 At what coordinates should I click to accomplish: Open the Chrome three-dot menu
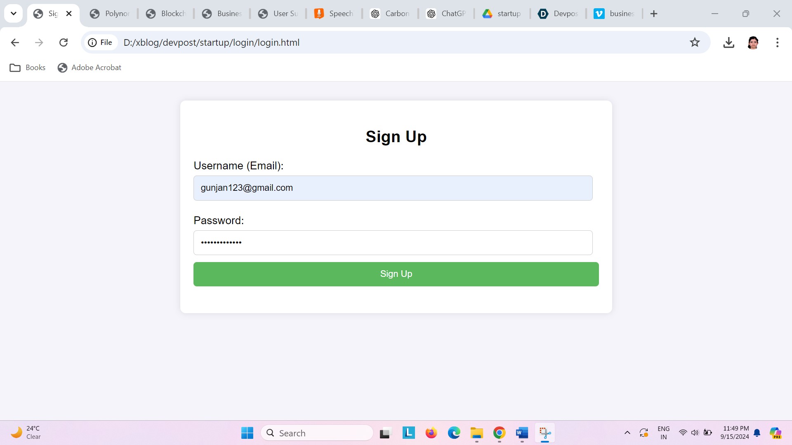pos(777,42)
